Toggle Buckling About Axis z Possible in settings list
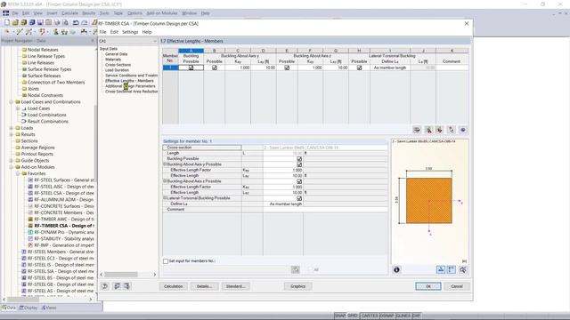 click(299, 181)
